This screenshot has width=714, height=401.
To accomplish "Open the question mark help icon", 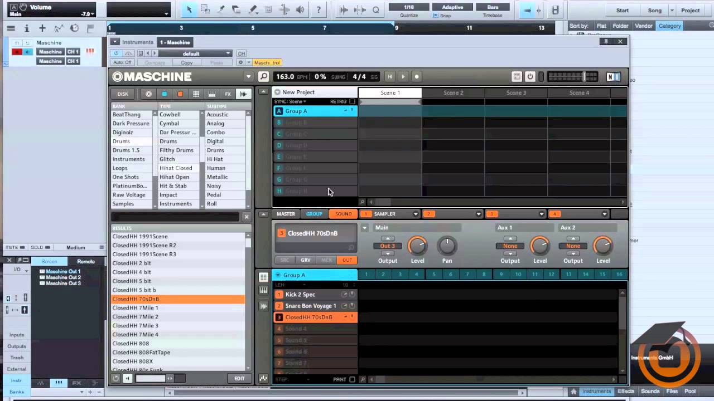I will click(318, 9).
